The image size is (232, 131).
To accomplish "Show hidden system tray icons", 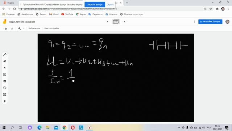I will coord(179,128).
